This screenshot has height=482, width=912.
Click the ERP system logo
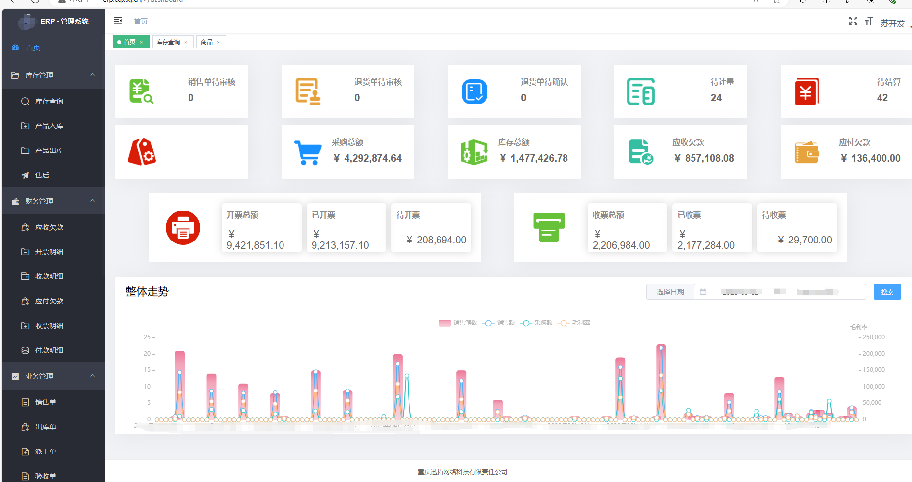[x=27, y=21]
